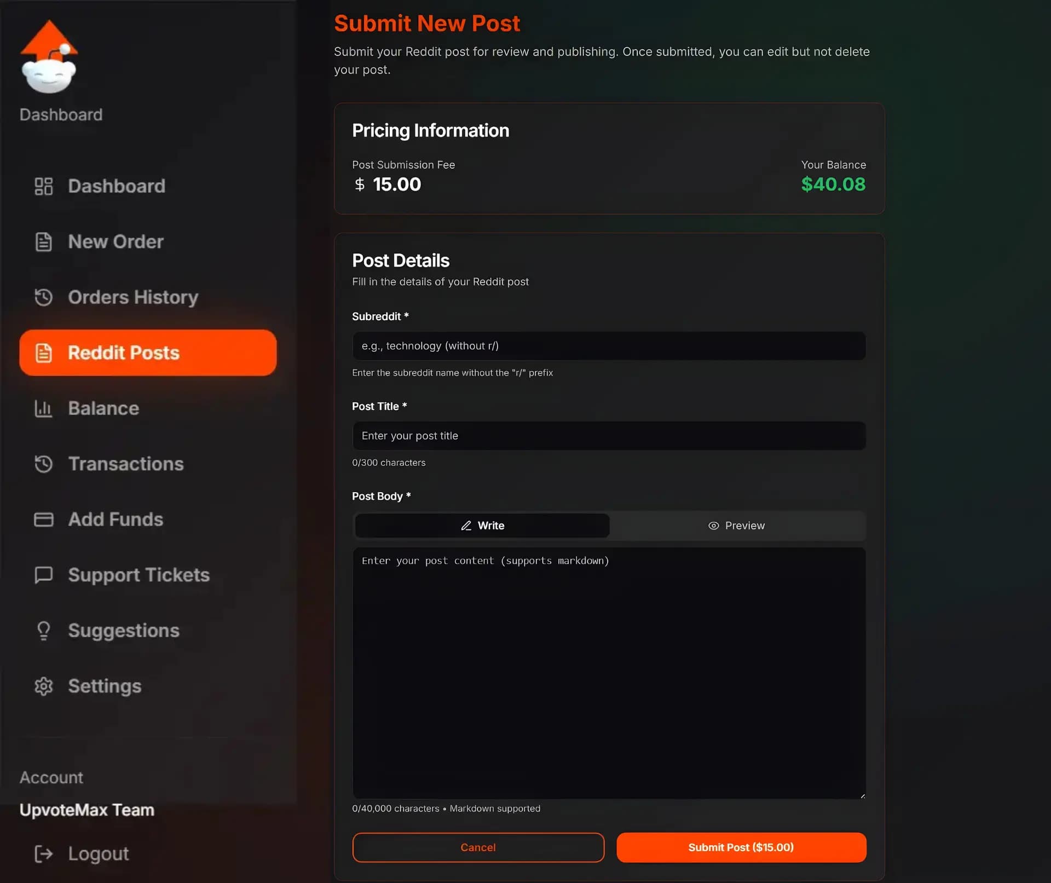Image resolution: width=1051 pixels, height=883 pixels.
Task: Click 'Fill in the details' subtitle
Action: [441, 282]
